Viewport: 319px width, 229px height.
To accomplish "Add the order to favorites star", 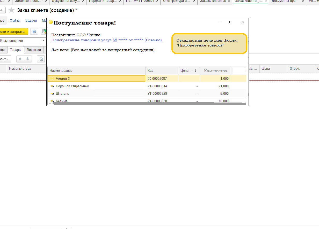I will coord(11,11).
